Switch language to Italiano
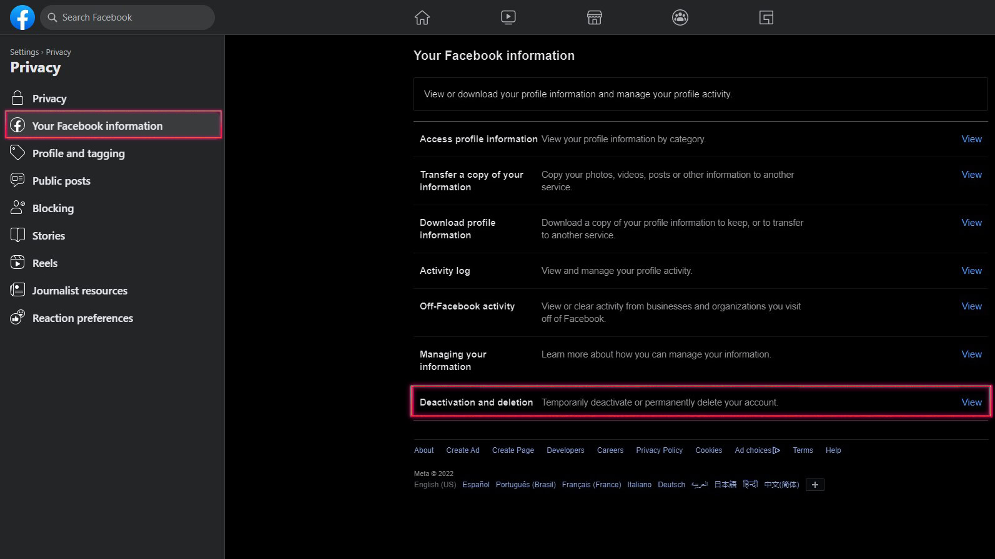Viewport: 995px width, 559px height. pyautogui.click(x=640, y=485)
